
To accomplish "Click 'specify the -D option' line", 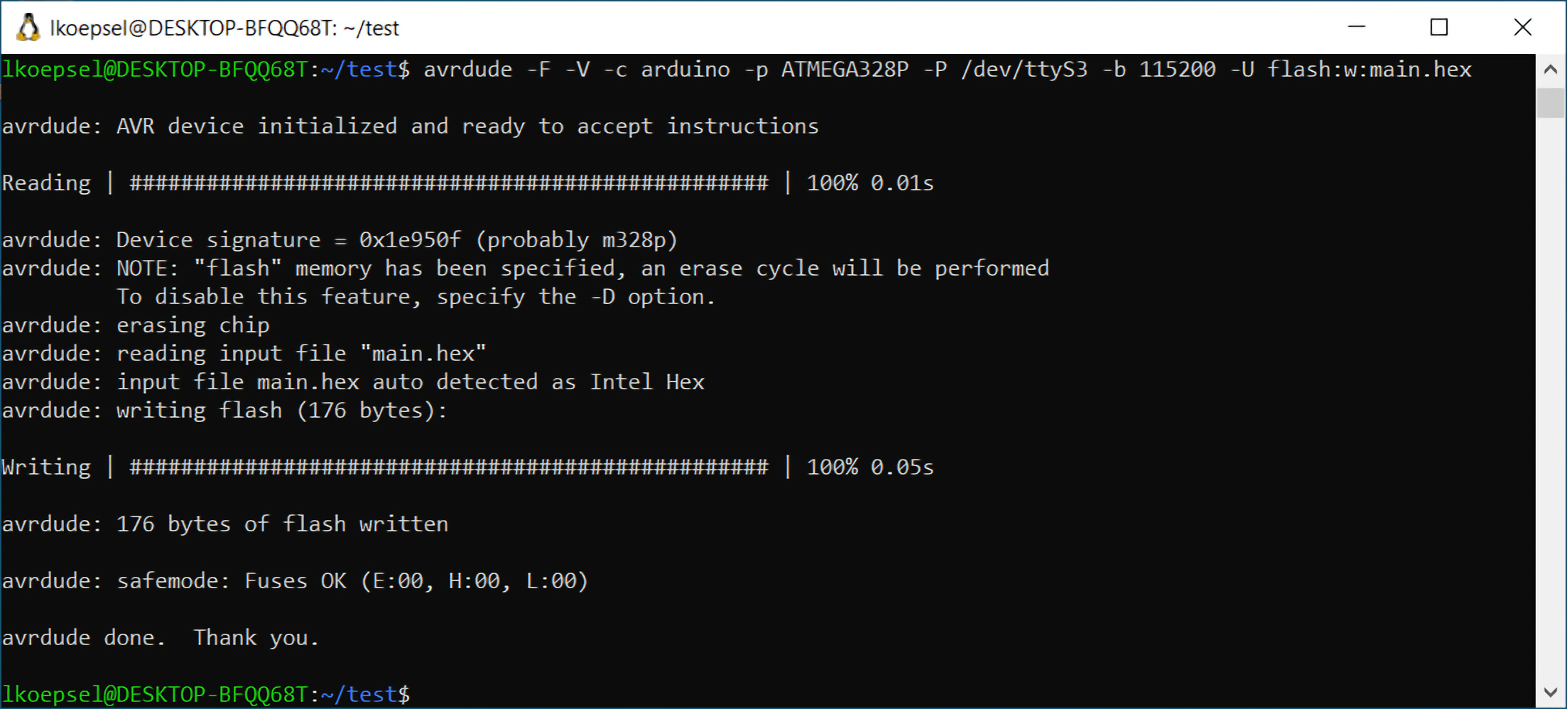I will pyautogui.click(x=416, y=297).
